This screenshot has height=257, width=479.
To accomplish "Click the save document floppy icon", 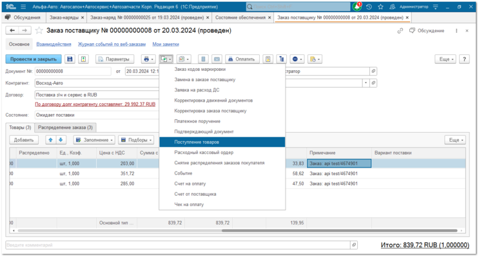I will (70, 59).
